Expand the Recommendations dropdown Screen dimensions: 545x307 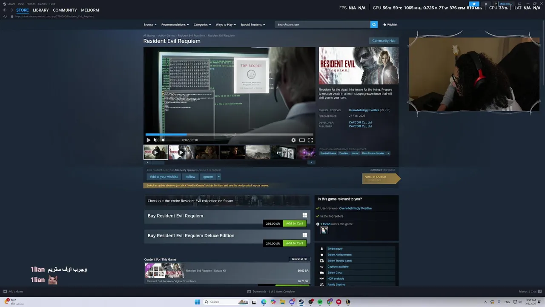coord(175,24)
